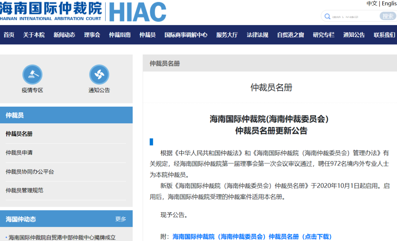Click the 仲裁员名册 breadcrumb header in content
397x241 pixels.
165,63
